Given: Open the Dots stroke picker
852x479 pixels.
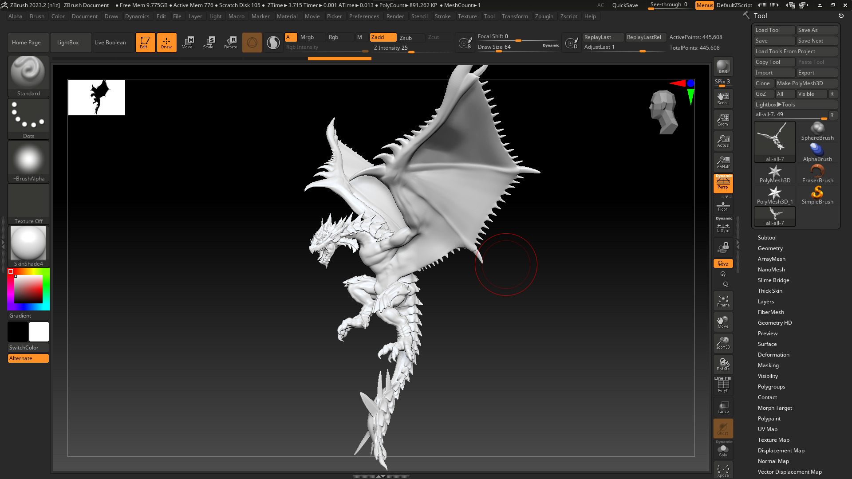Looking at the screenshot, I should pos(28,118).
